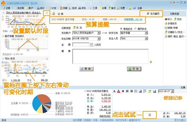Click the 现金 380.00 value link
187x122 pixels.
point(44,80)
